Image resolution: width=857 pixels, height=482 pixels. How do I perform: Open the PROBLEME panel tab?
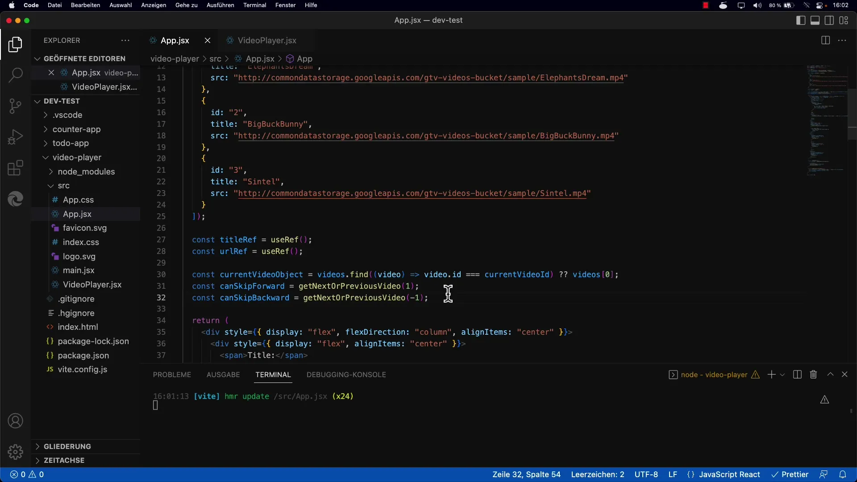pos(172,374)
